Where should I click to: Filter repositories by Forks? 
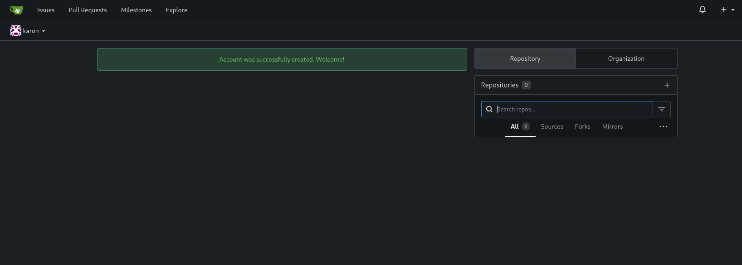[x=582, y=127]
